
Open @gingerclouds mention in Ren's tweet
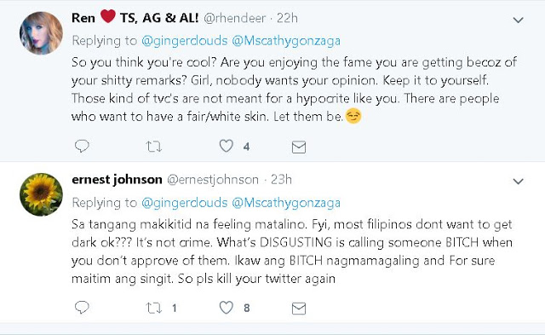(x=185, y=41)
